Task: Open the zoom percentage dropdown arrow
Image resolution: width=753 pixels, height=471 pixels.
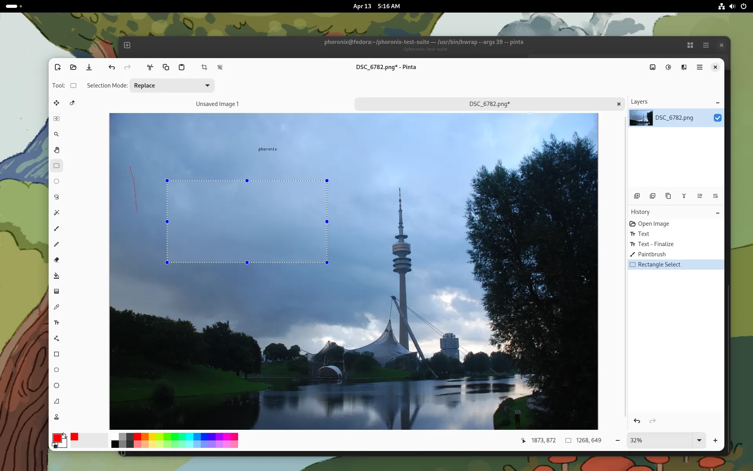Action: tap(699, 440)
